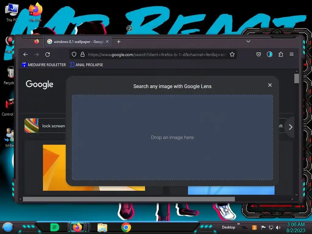Bookmark this page with the star

[x=232, y=54]
